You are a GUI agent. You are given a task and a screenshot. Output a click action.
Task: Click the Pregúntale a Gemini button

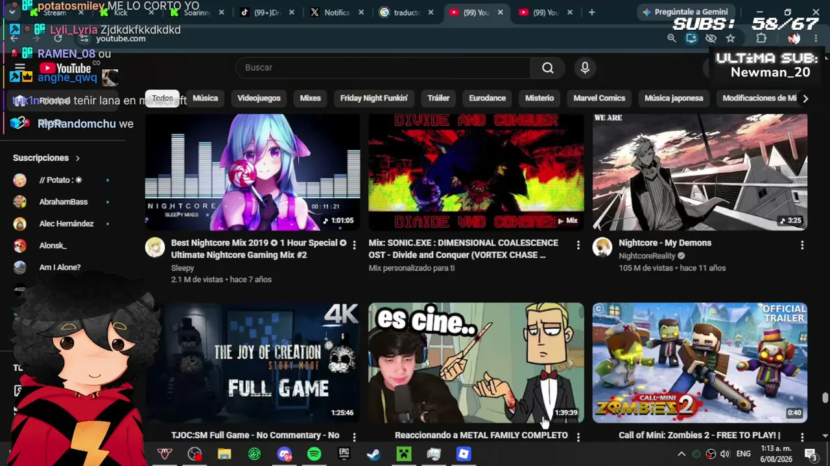(x=685, y=12)
